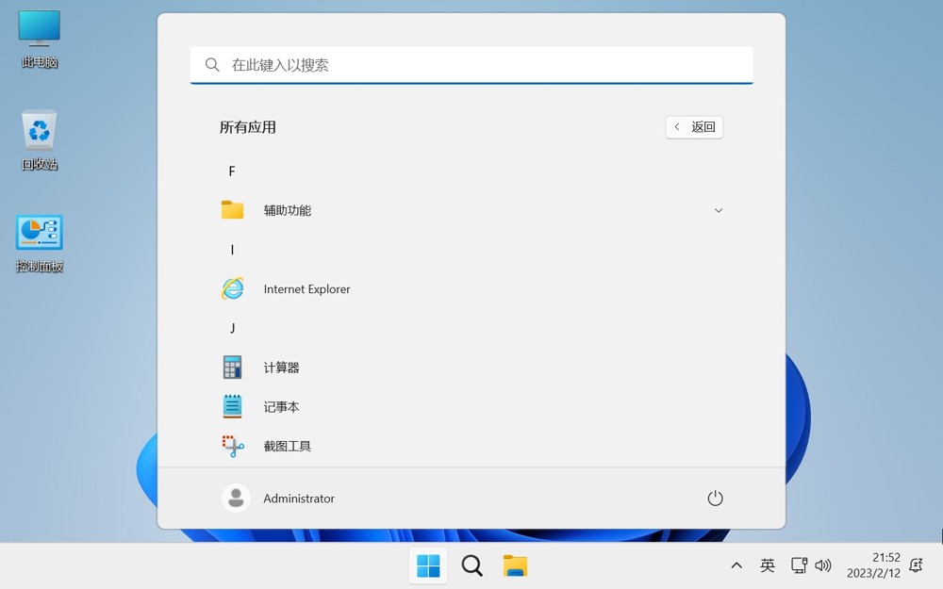
Task: Click the 在此键入以搜索 search field
Action: 471,65
